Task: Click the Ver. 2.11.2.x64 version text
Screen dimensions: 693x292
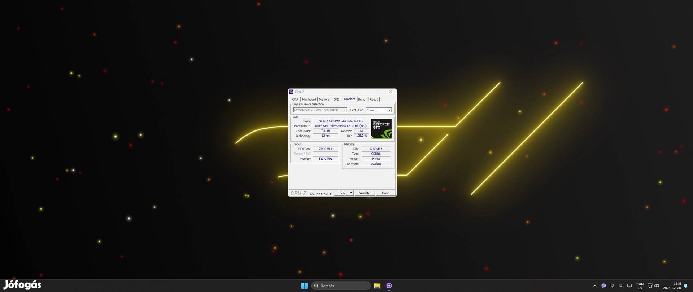Action: pyautogui.click(x=320, y=194)
